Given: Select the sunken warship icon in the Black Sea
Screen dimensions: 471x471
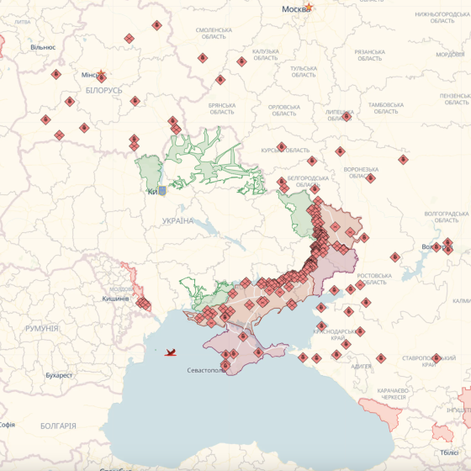Looking at the screenshot, I should pyautogui.click(x=171, y=352).
